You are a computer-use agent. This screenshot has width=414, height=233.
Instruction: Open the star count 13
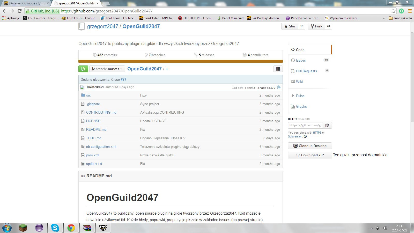click(302, 26)
